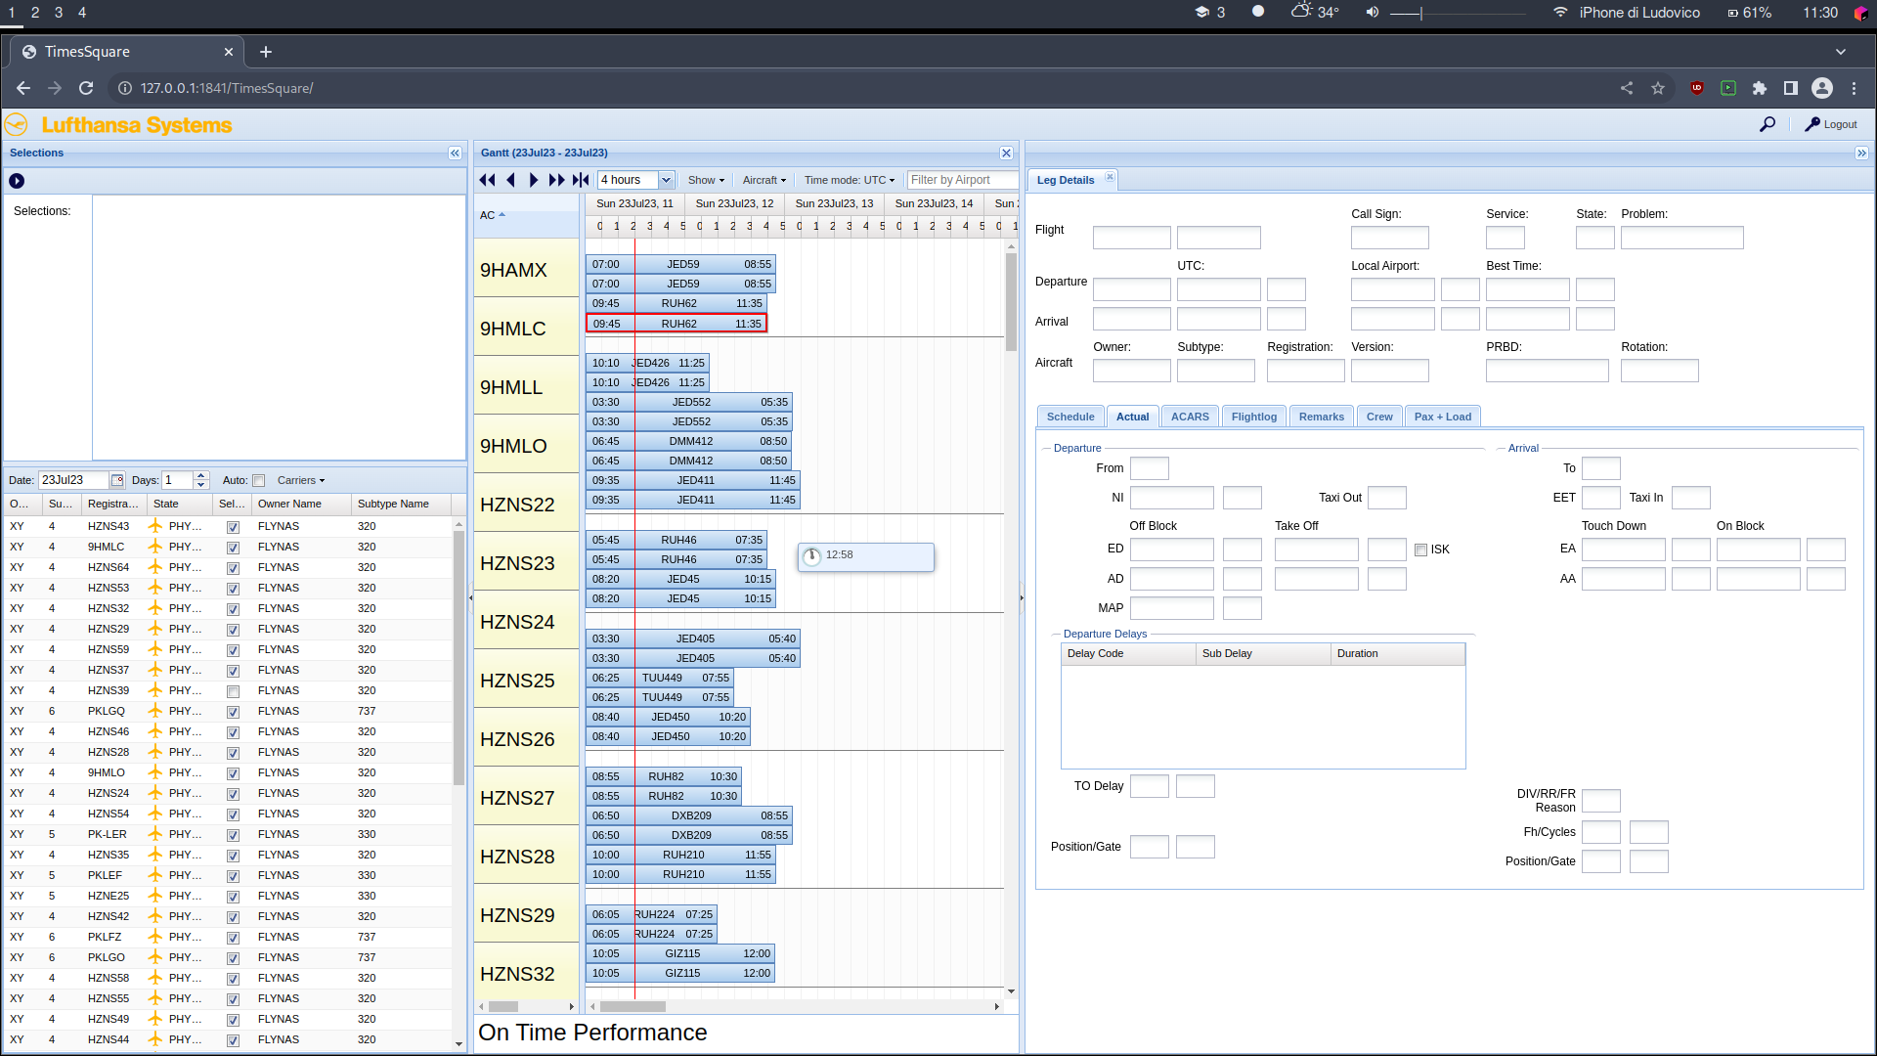The height and width of the screenshot is (1056, 1877).
Task: Click the circular play arrow icon in Selections panel
Action: [17, 181]
